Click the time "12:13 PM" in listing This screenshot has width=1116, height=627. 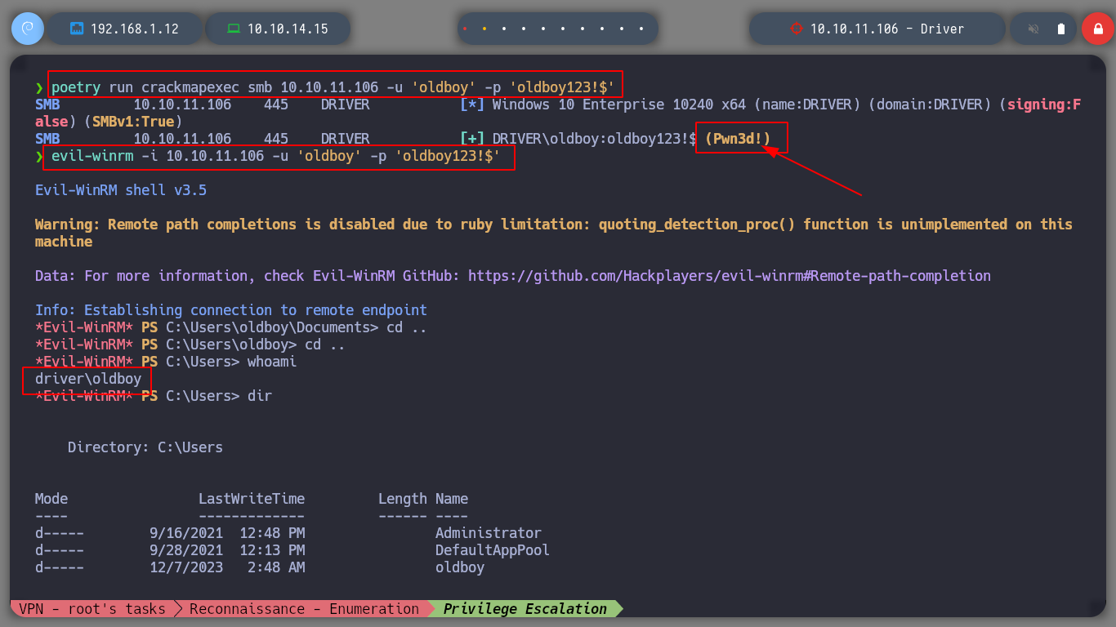pyautogui.click(x=272, y=550)
